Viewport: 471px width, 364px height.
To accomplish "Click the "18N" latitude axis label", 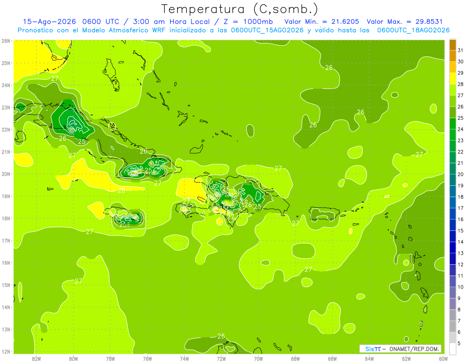I will click(5, 218).
